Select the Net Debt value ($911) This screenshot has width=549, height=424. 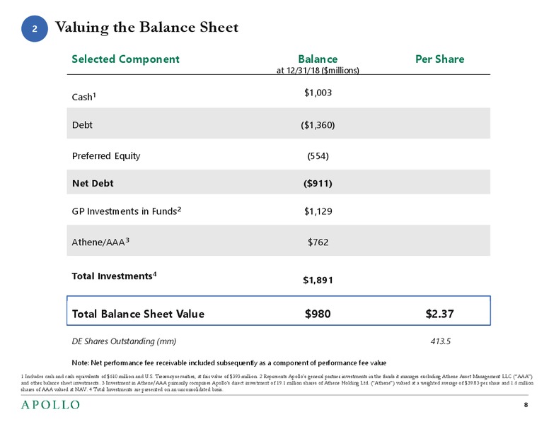click(x=318, y=183)
